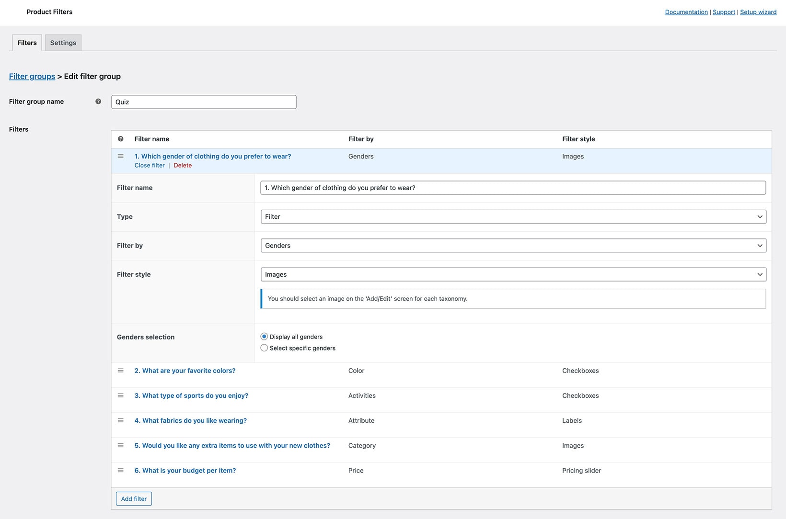Click the Filter group name field containing Quiz

(203, 102)
